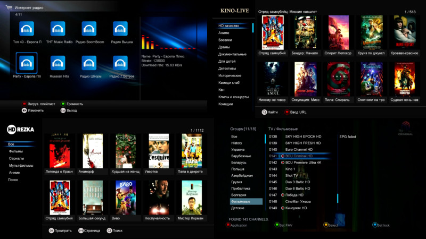The height and width of the screenshot is (239, 426).
Task: Select the History channel group
Action: point(236,143)
